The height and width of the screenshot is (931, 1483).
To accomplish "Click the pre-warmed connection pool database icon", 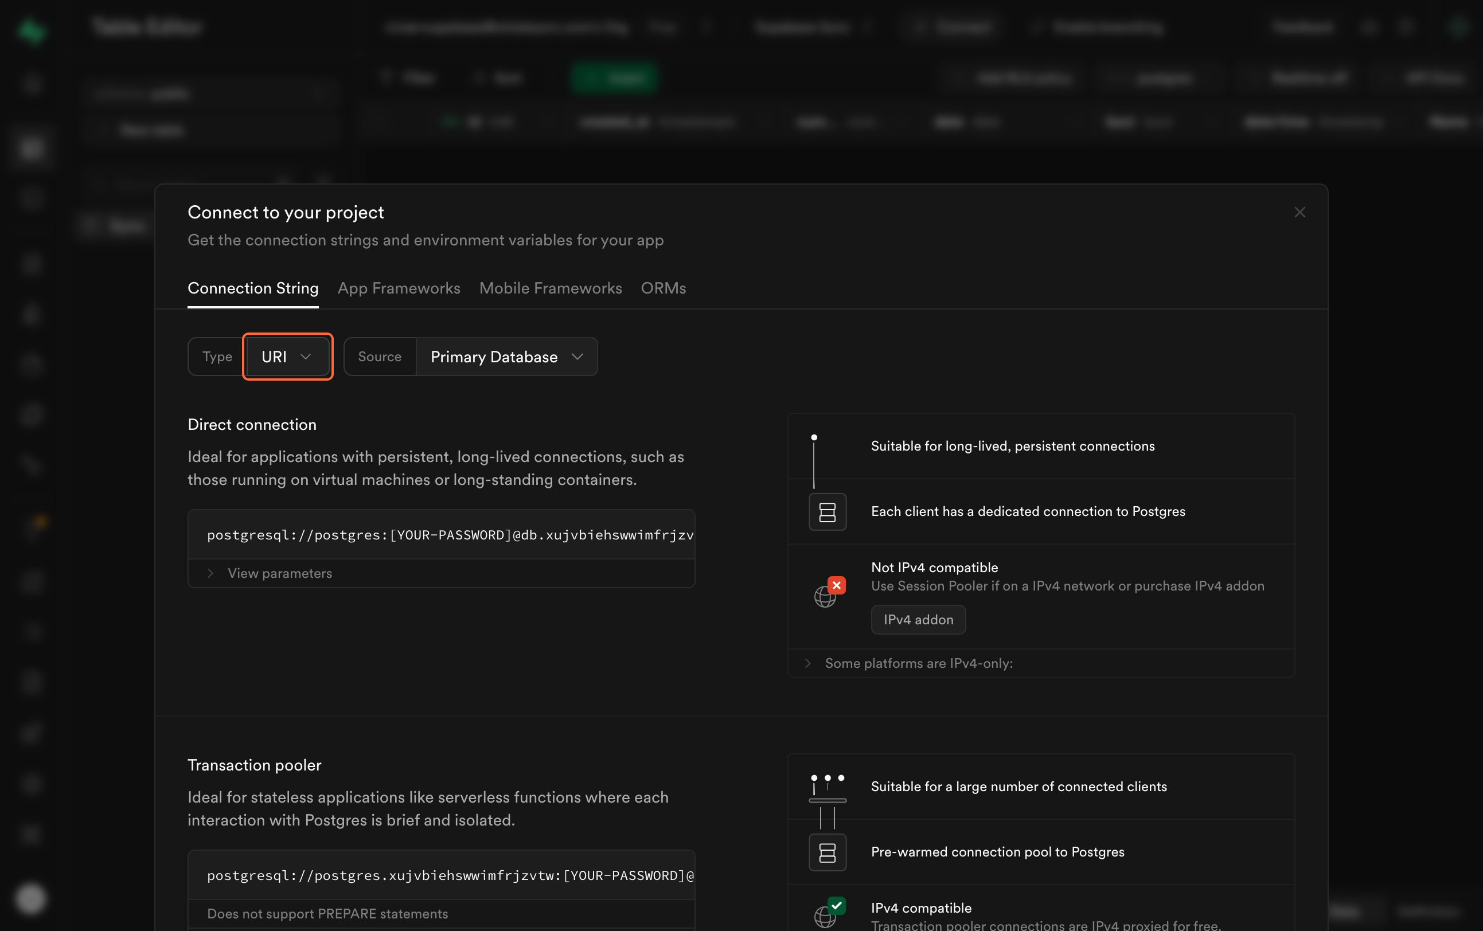I will 827,852.
